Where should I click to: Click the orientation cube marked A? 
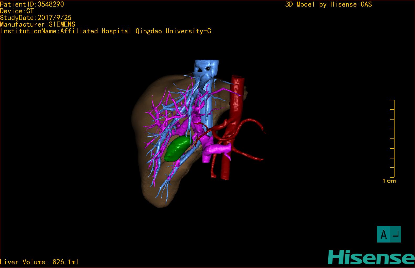pos(389,234)
